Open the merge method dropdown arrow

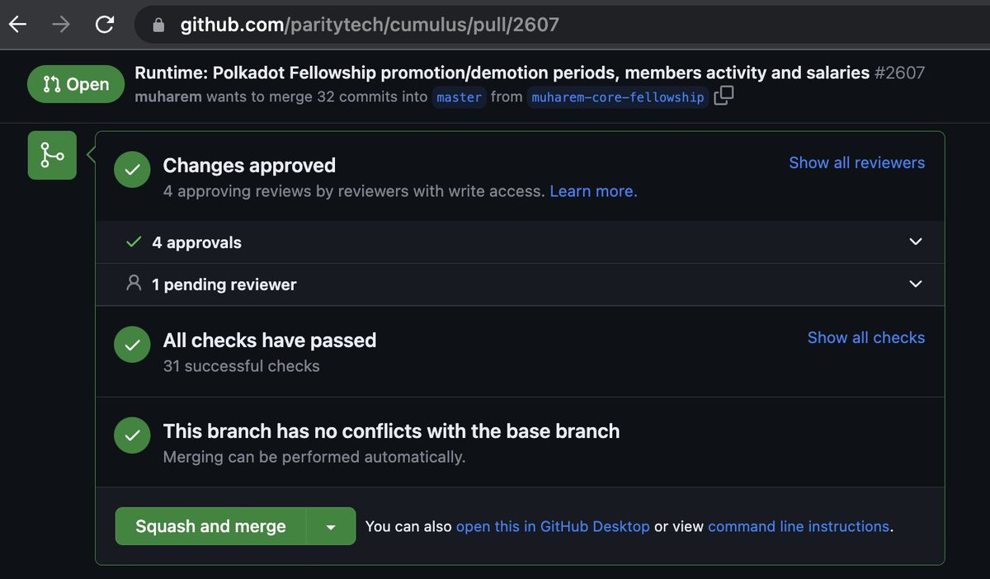(x=331, y=526)
